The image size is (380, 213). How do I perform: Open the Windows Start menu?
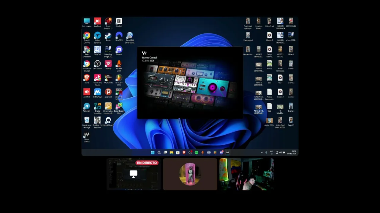[153, 153]
